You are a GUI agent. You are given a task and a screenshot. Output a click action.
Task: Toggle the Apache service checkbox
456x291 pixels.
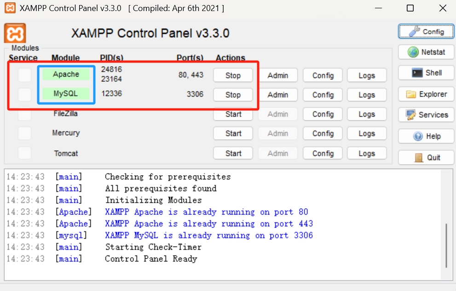(24, 75)
